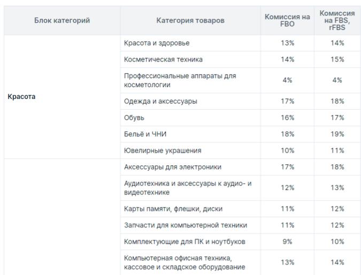Click "Комплектующие для ПК и ноутбуков" cell
The image size is (361, 275).
(x=185, y=241)
